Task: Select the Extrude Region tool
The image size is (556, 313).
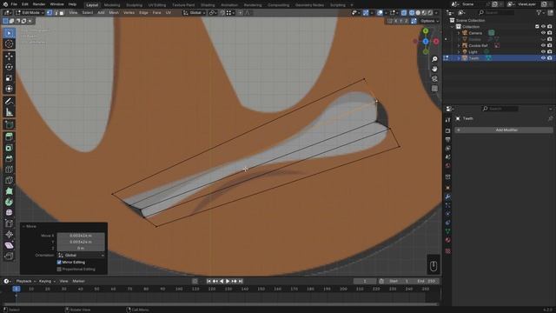Action: click(10, 137)
